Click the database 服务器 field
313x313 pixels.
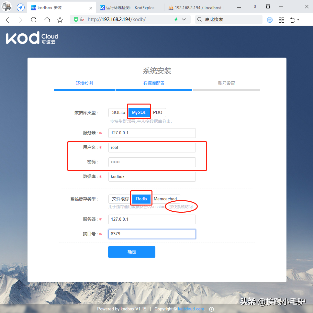[x=152, y=133]
